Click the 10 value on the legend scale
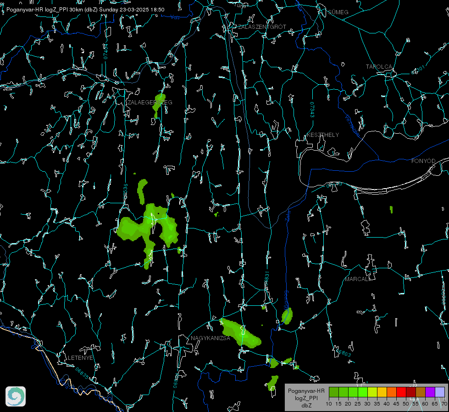 pos(329,404)
